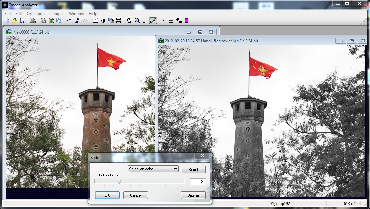Toggle the freehand pen drawing tool

pyautogui.click(x=153, y=21)
